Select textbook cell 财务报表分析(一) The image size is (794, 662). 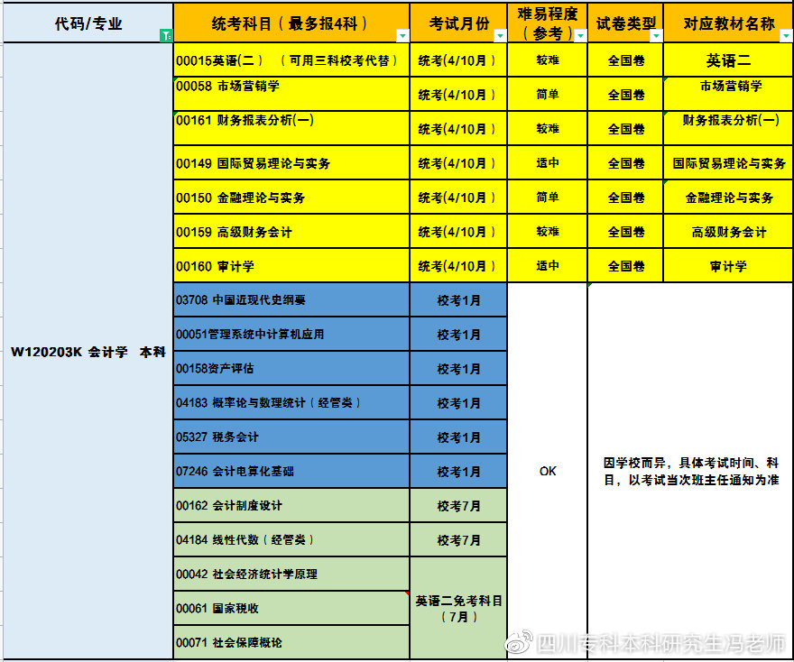pyautogui.click(x=728, y=129)
